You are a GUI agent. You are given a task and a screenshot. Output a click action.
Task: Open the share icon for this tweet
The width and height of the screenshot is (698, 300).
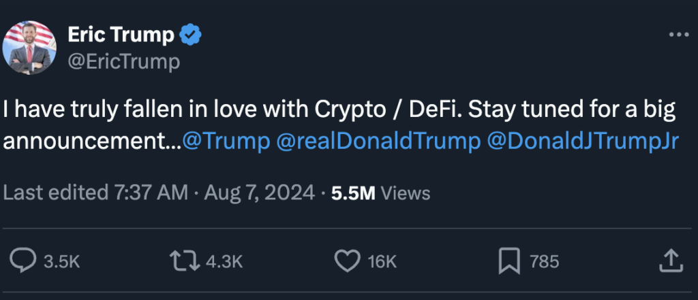coord(670,259)
